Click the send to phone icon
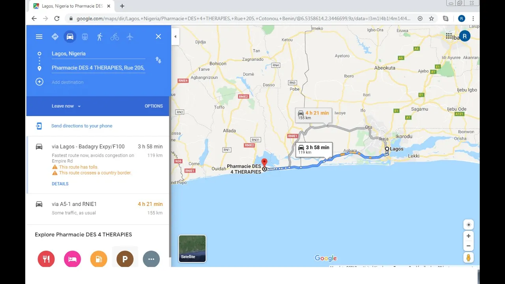The height and width of the screenshot is (284, 505). 39,126
